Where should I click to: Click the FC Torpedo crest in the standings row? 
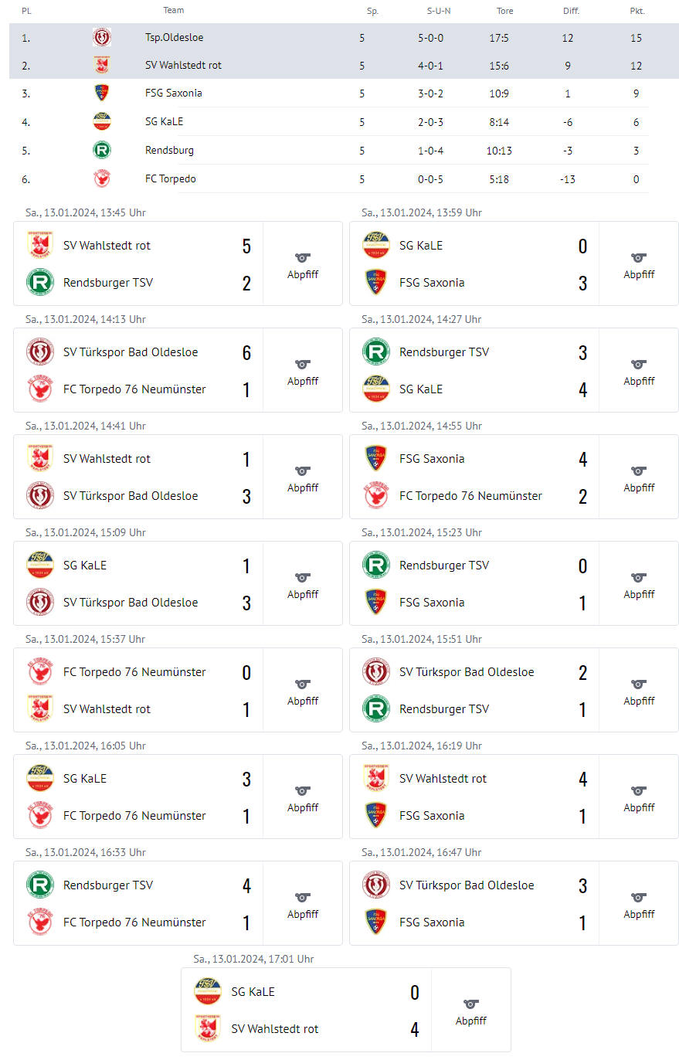pyautogui.click(x=101, y=178)
